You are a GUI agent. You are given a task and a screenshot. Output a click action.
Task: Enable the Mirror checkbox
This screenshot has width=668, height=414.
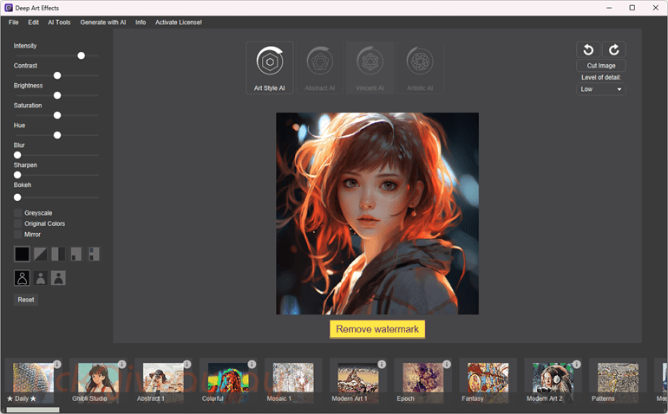18,234
